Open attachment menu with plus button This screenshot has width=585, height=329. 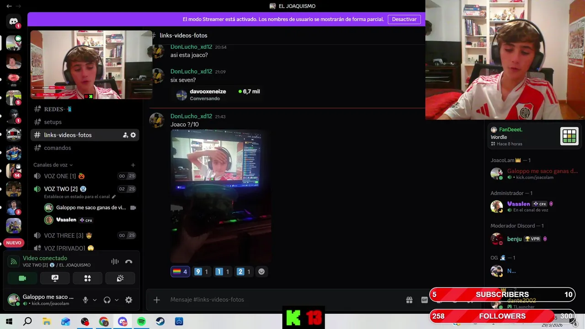pyautogui.click(x=157, y=300)
